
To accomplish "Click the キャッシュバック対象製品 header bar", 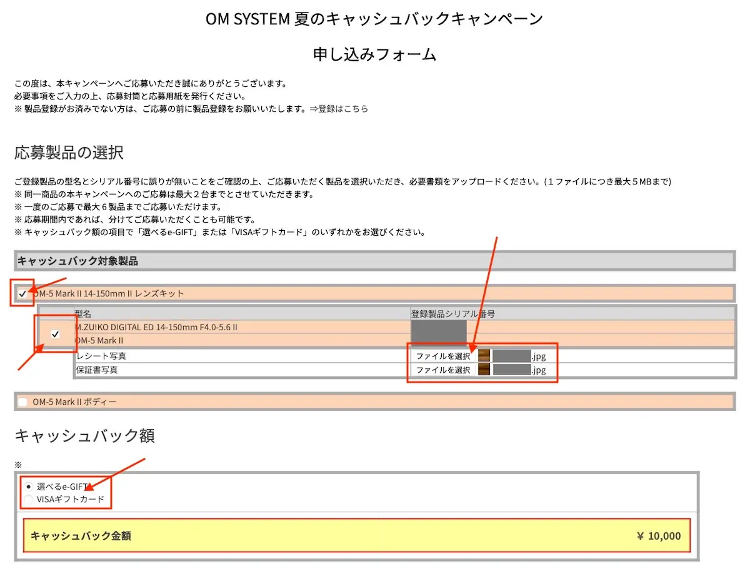I will tap(374, 261).
